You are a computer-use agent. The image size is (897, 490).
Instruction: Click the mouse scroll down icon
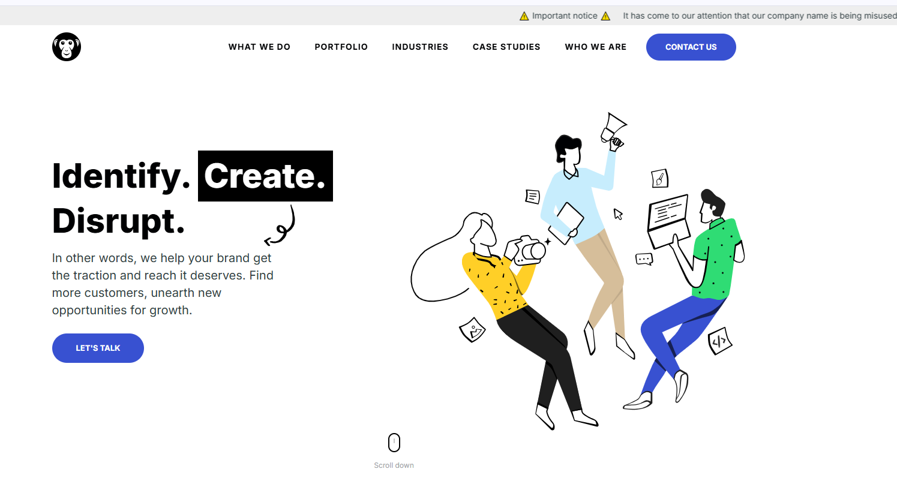(x=394, y=443)
